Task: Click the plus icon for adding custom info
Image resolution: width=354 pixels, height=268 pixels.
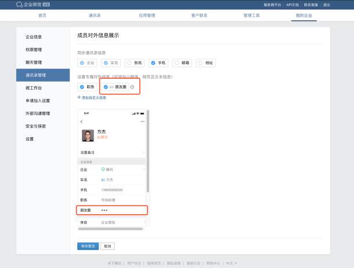Action: click(x=79, y=97)
